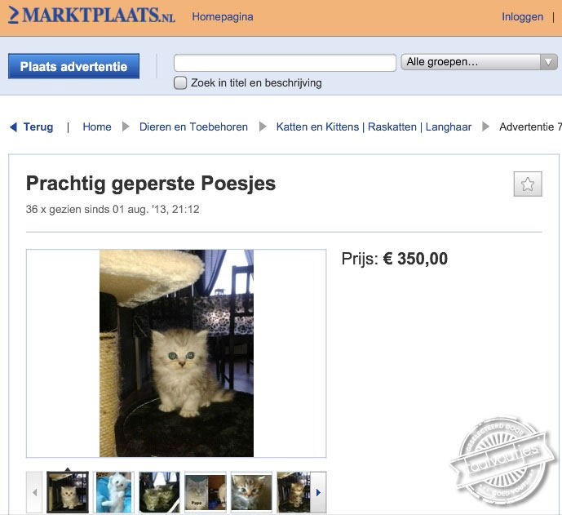Viewport: 562px width, 515px height.
Task: Open the Homepagina menu link
Action: point(223,16)
